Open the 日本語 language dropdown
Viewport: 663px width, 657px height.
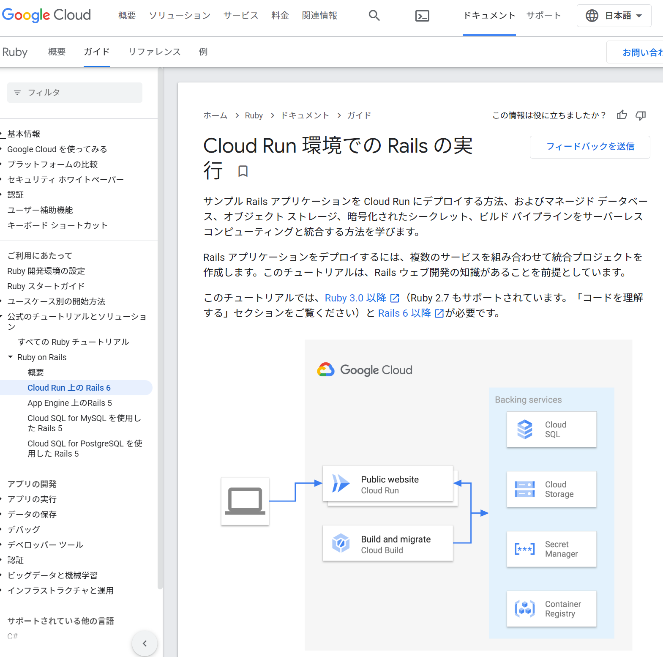(x=614, y=16)
